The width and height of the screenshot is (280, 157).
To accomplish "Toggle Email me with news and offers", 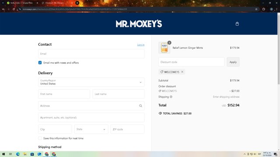I will [40, 63].
